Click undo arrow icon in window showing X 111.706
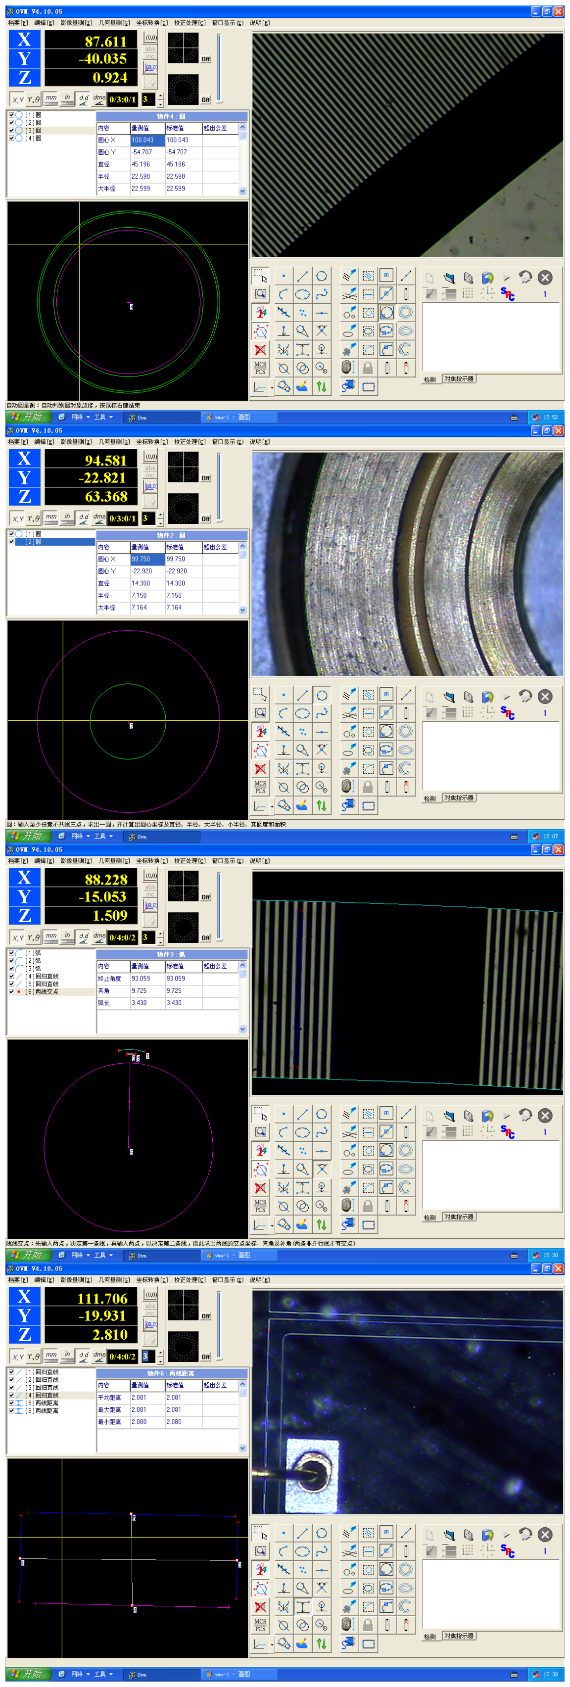The image size is (570, 1687). (525, 1534)
